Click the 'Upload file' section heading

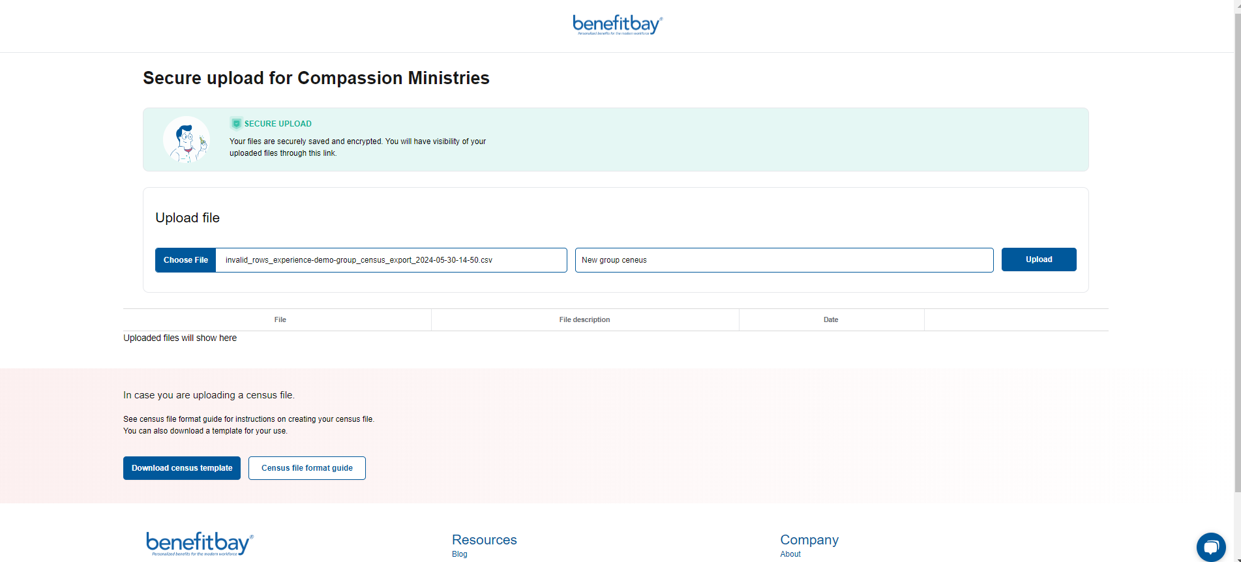tap(187, 218)
